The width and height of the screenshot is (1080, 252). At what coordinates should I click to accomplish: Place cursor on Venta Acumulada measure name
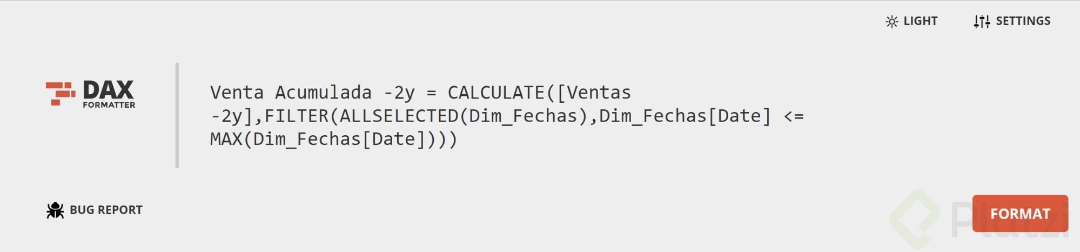pos(291,93)
